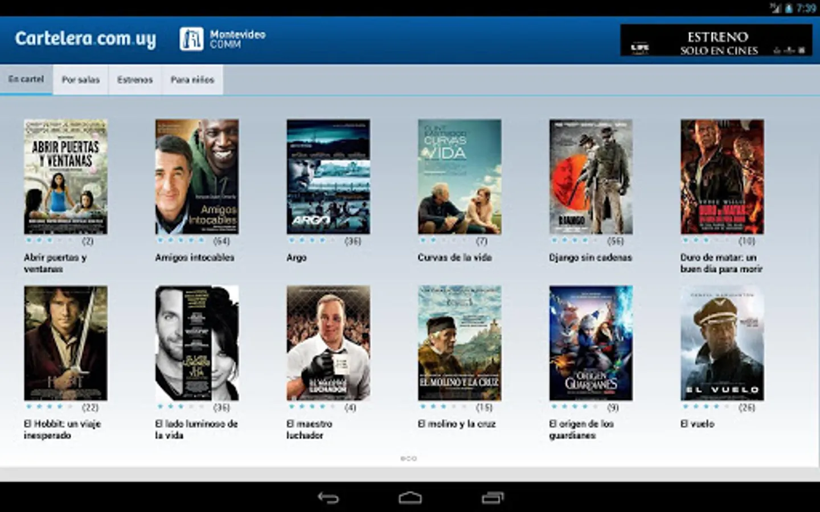
Task: Open the Duro de matar poster
Action: coord(722,176)
